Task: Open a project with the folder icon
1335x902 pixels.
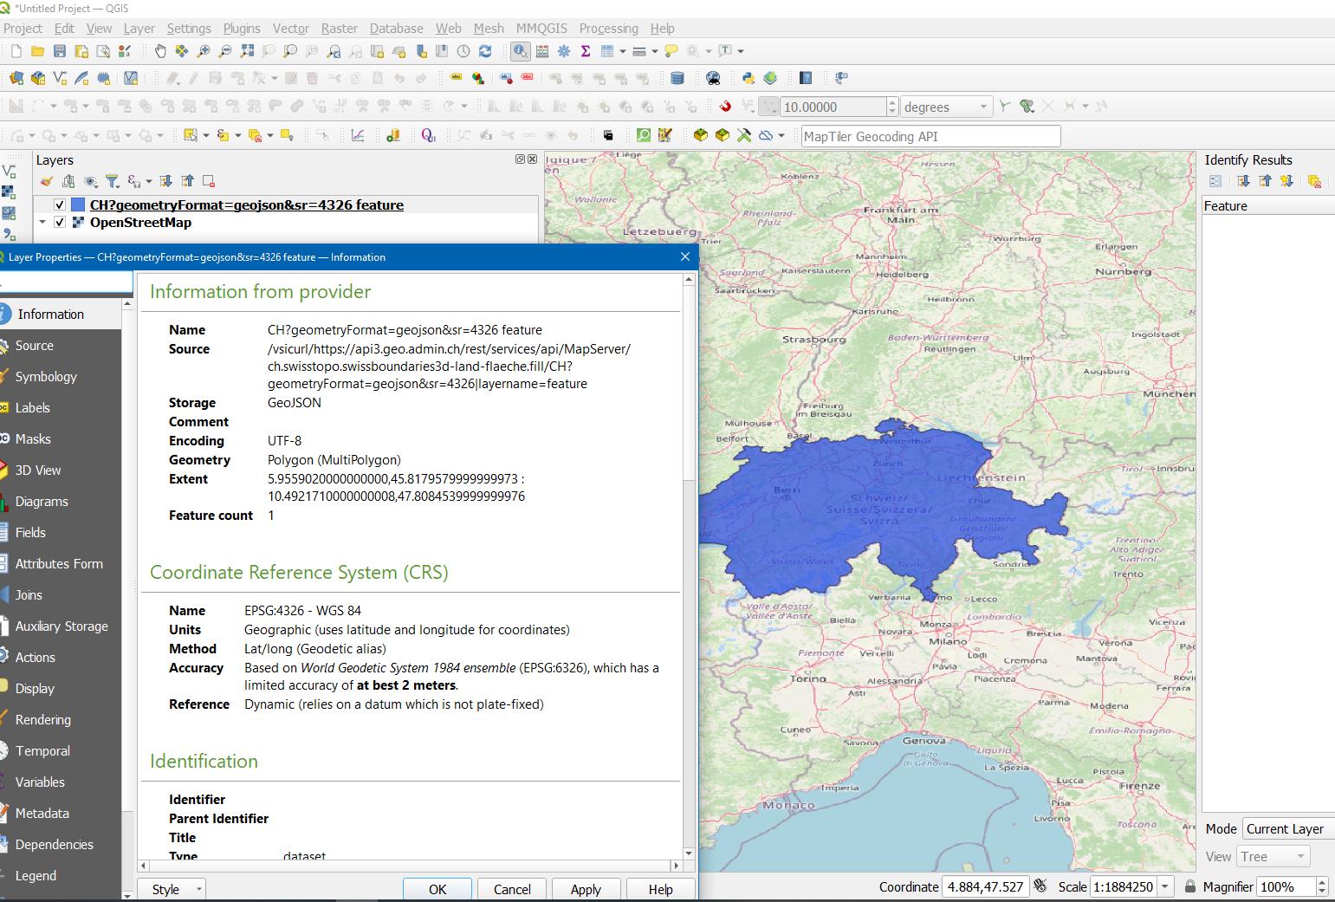Action: point(37,51)
